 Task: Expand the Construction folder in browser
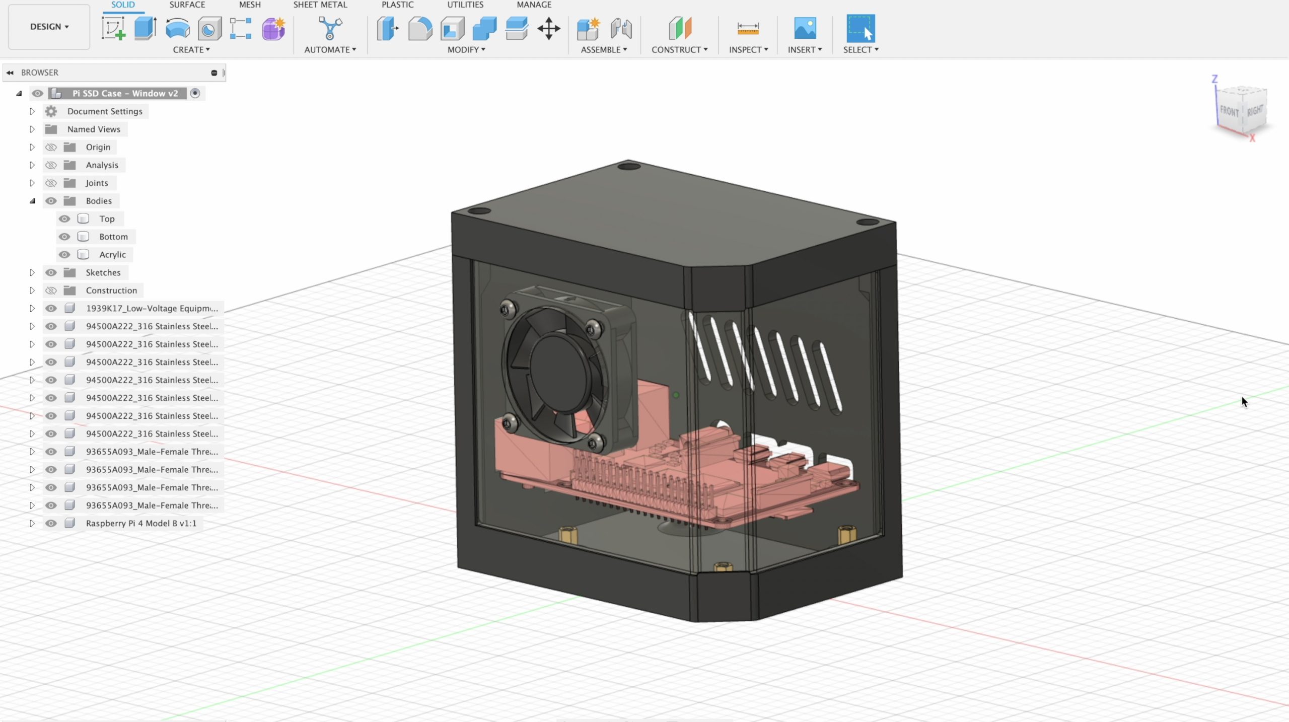(x=31, y=290)
